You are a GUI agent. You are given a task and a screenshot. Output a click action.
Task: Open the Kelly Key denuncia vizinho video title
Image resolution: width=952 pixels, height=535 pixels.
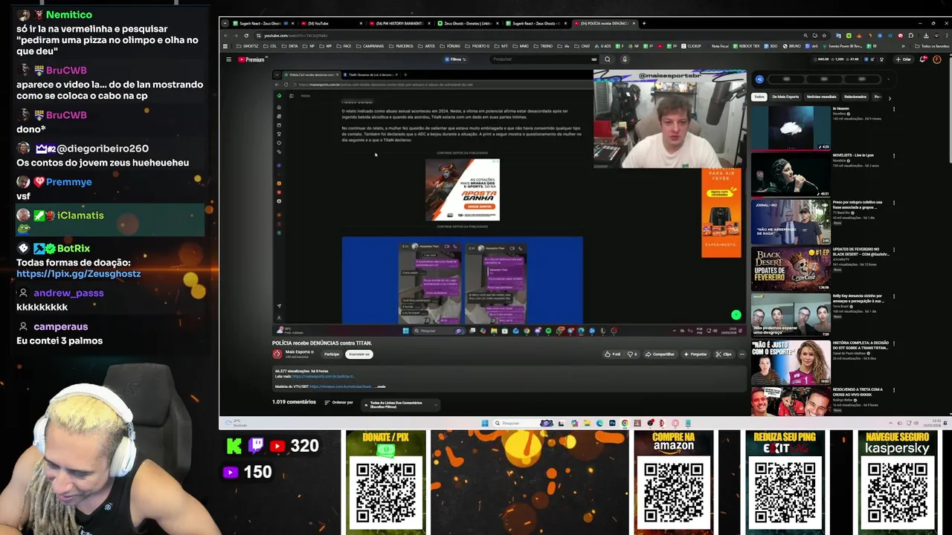tap(858, 299)
